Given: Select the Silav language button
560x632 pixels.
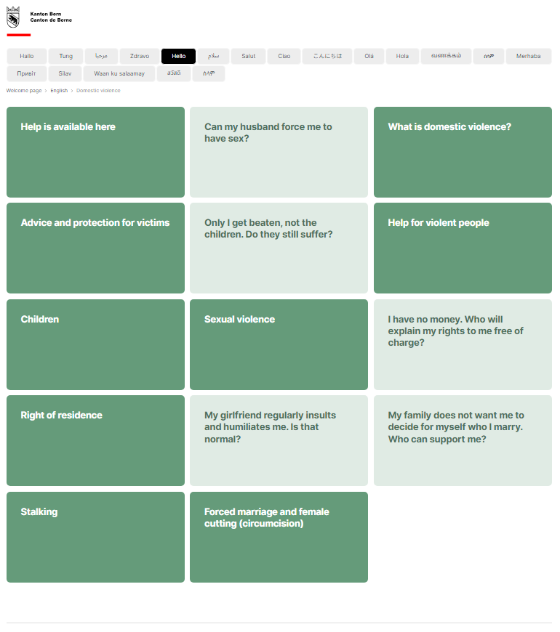Looking at the screenshot, I should pos(65,73).
